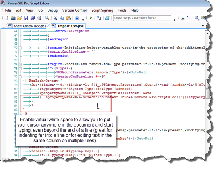Viewport: 218px width, 169px height.
Task: Open an existing file with folder icon
Action: pos(20,18)
